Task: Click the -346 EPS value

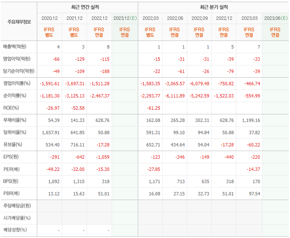Action: (180, 157)
